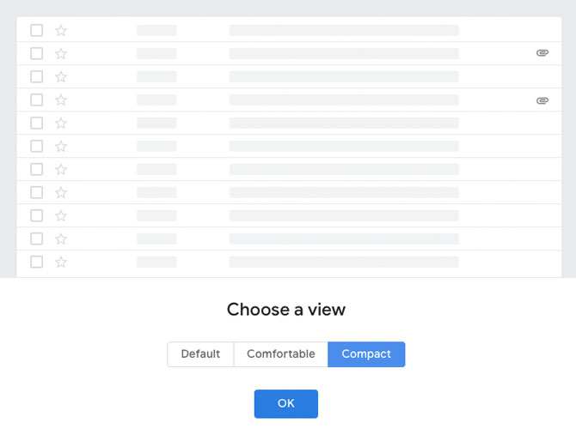Click the paperclip attachment icon in second row

pyautogui.click(x=542, y=53)
